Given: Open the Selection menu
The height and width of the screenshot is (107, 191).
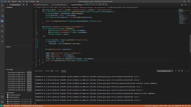Looking at the screenshot, I should 14,1.
